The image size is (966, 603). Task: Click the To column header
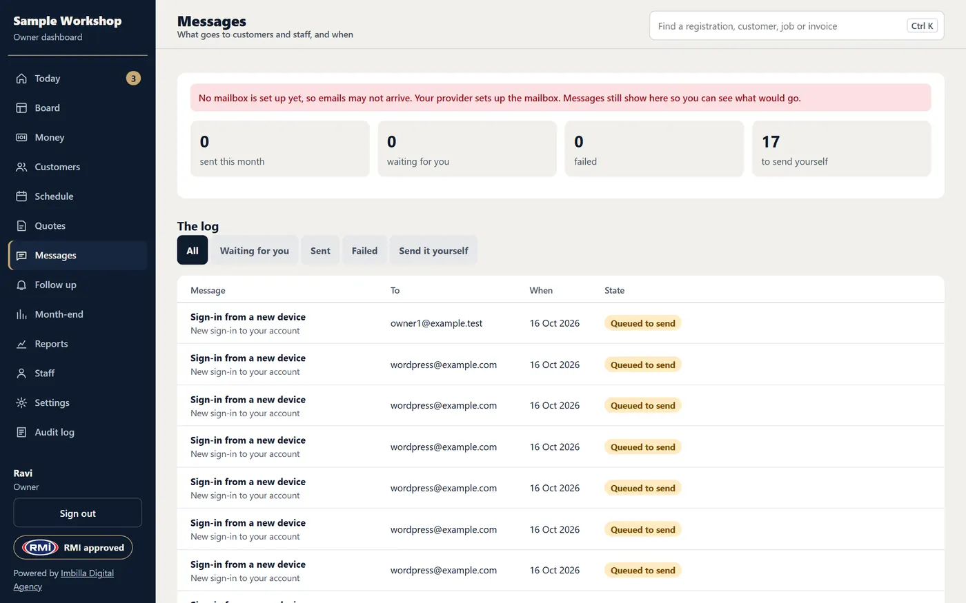pyautogui.click(x=395, y=291)
